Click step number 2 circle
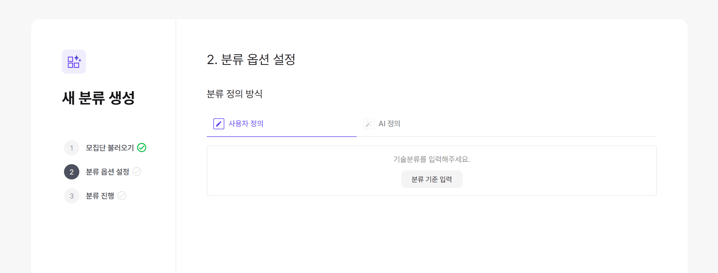The height and width of the screenshot is (273, 718). click(x=72, y=172)
